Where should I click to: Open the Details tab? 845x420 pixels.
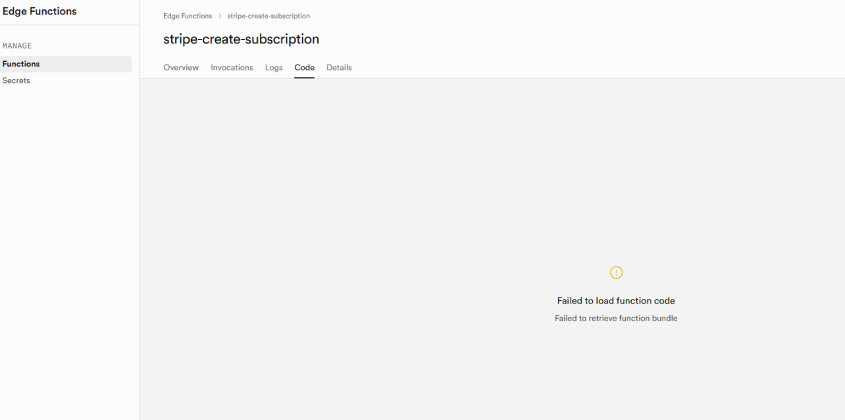click(x=339, y=67)
